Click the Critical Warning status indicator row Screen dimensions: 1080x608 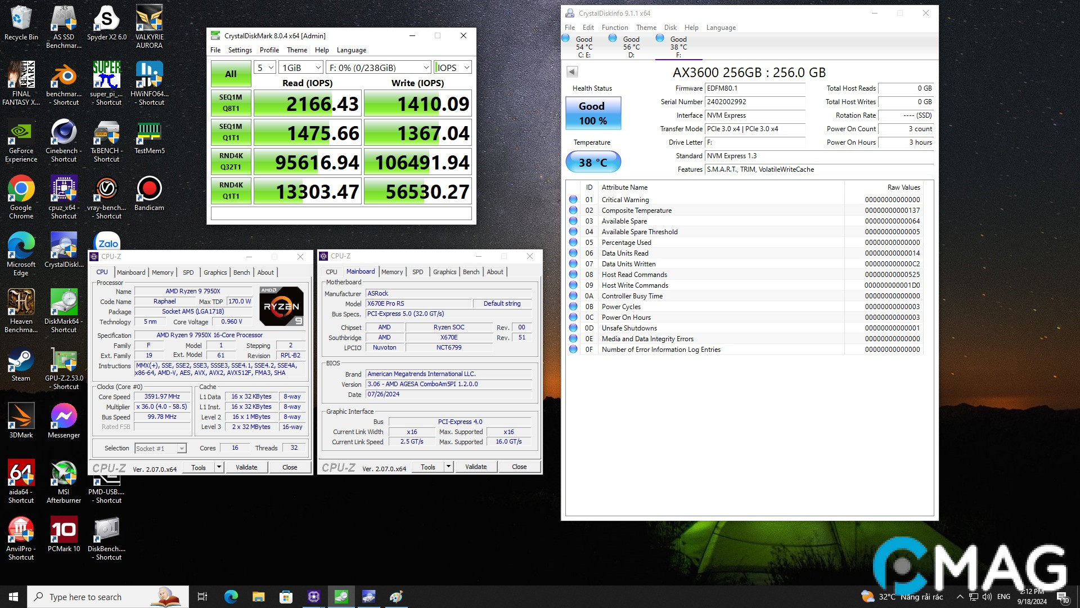tap(573, 199)
